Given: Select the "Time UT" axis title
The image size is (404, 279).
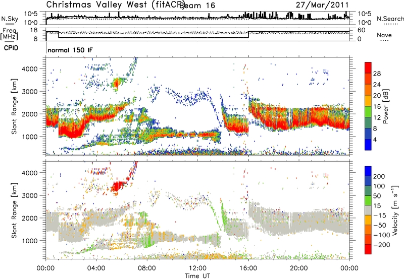Looking at the screenshot, I should [x=197, y=276].
